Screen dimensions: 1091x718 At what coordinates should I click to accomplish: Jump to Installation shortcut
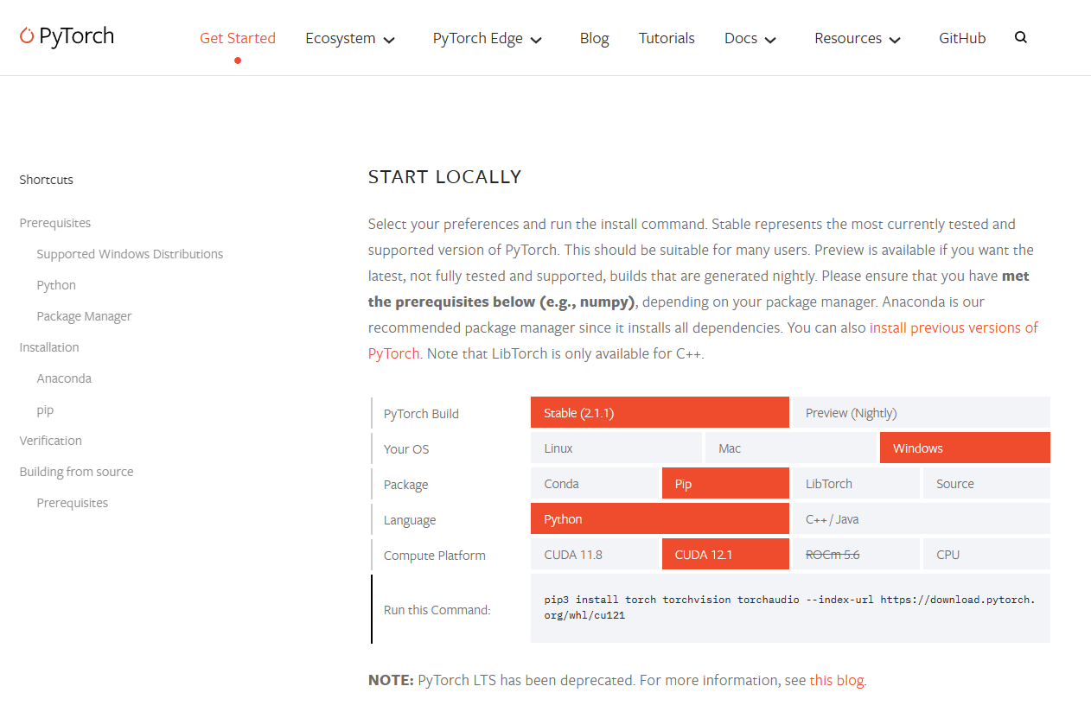tap(49, 347)
